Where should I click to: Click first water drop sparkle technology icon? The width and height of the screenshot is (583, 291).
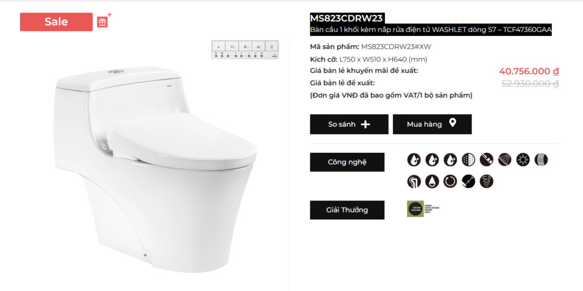click(414, 160)
